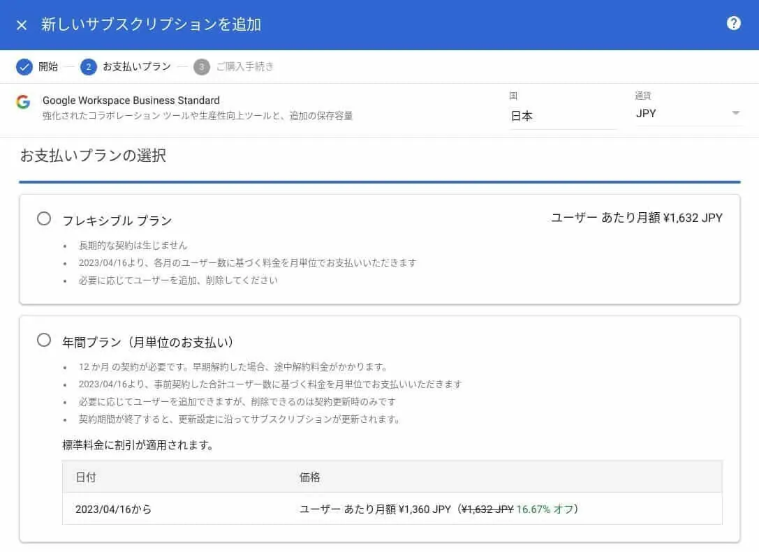Click the completed 開始 step checkmark icon
This screenshot has height=552, width=759.
coord(24,67)
